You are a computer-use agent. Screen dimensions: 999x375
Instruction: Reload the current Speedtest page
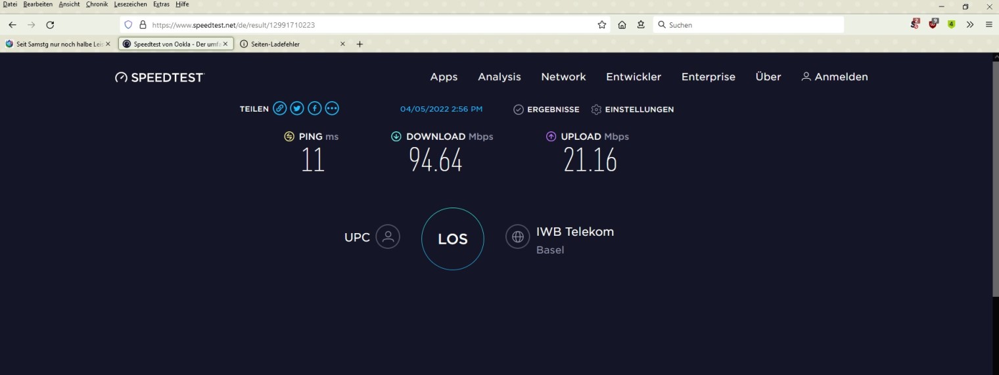[x=50, y=25]
